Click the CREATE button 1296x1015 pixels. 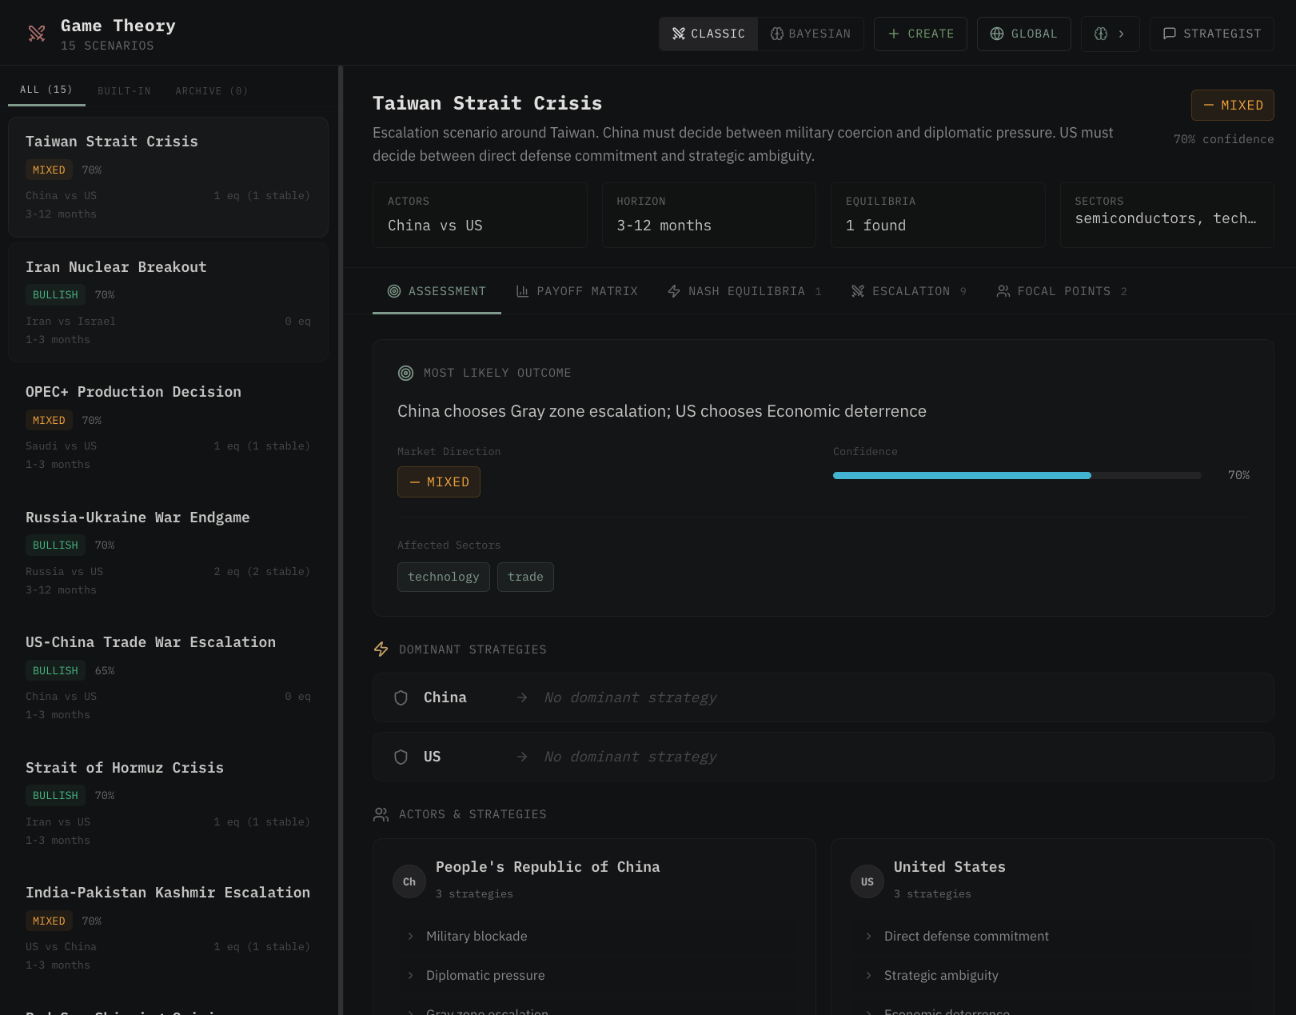[x=920, y=34]
